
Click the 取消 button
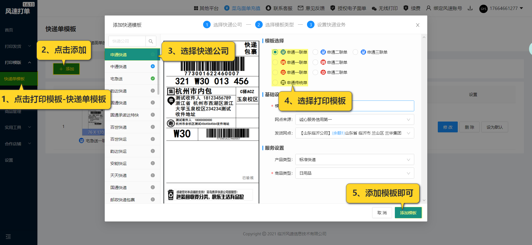pyautogui.click(x=382, y=213)
